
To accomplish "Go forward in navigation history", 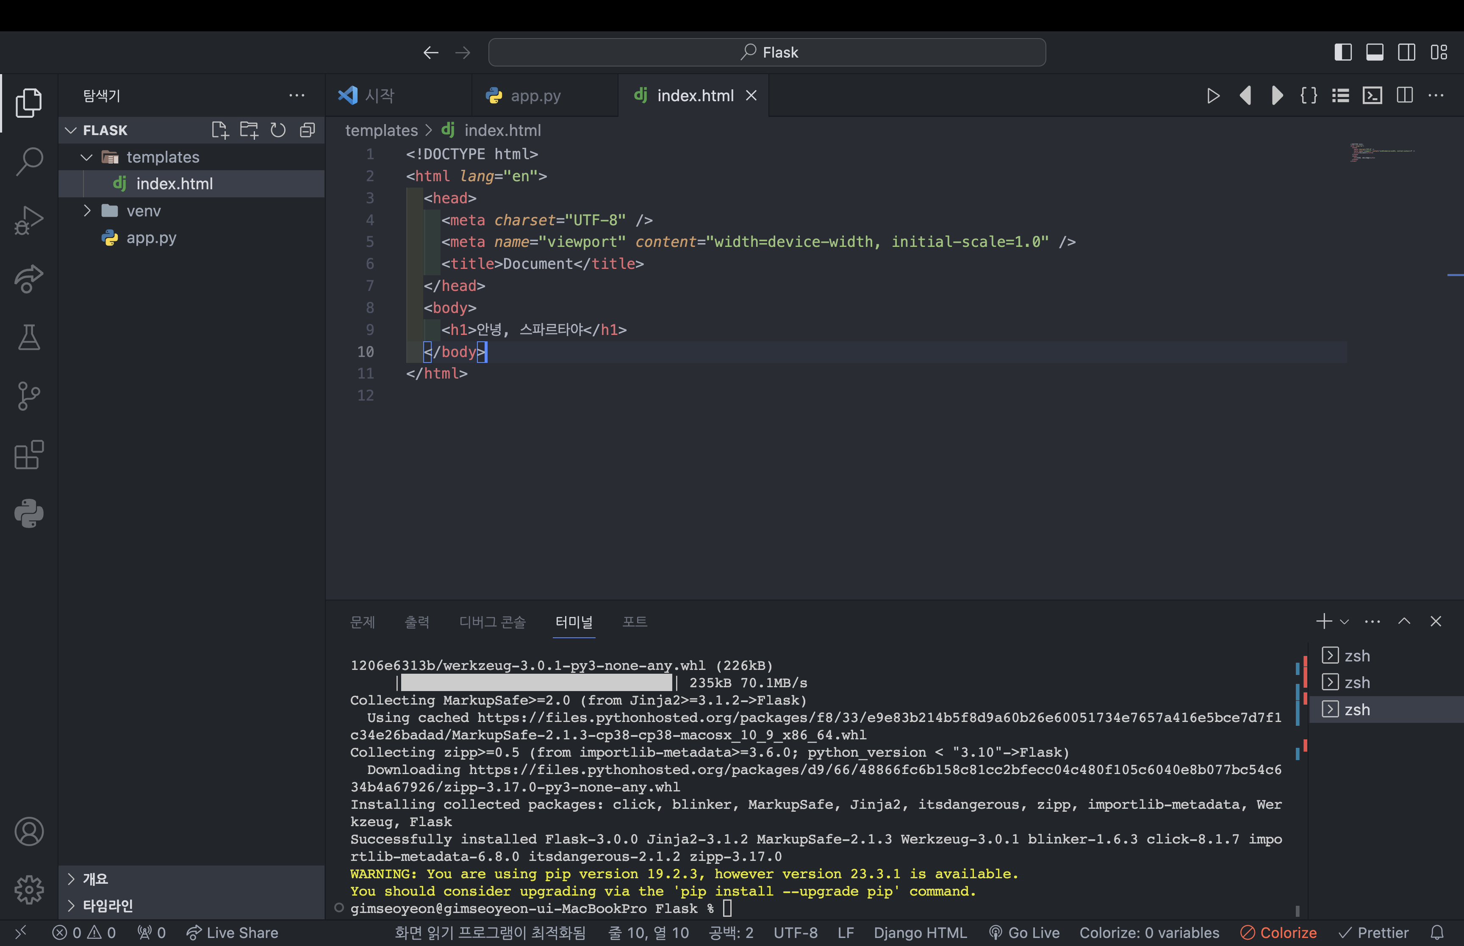I will pos(463,53).
